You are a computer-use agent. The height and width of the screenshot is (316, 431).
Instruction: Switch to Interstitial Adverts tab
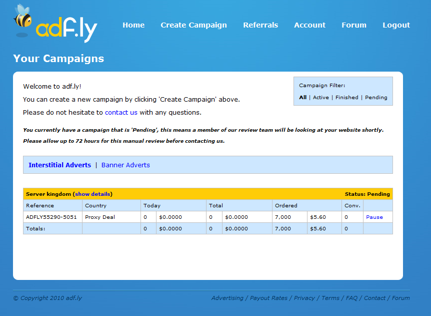[x=59, y=165]
